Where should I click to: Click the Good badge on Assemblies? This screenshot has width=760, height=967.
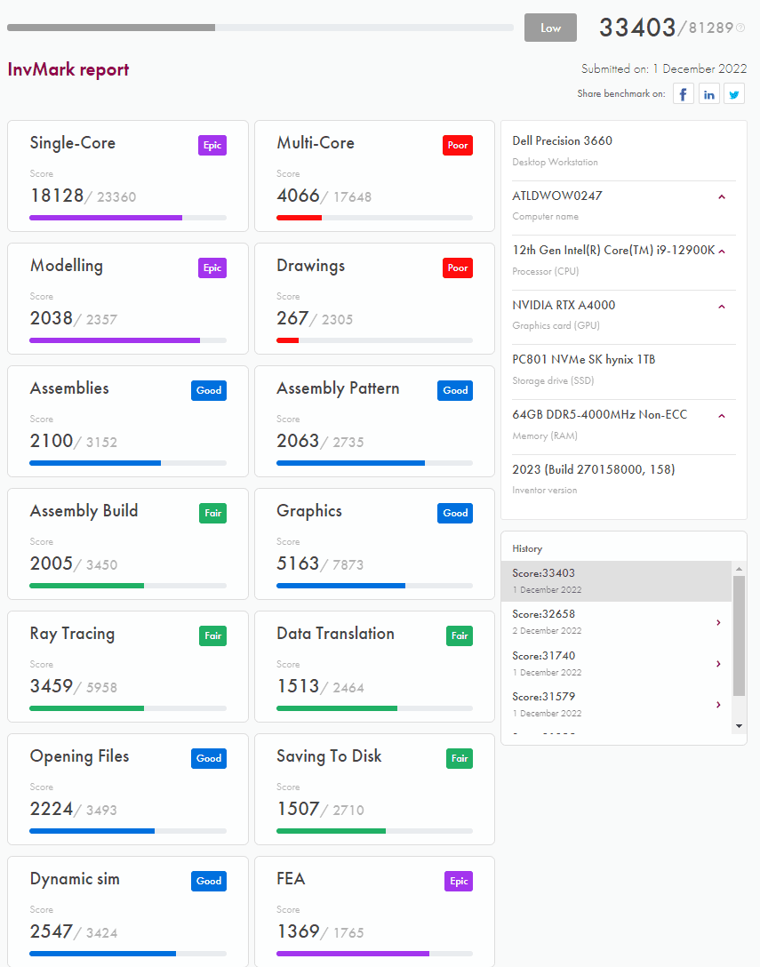(209, 390)
